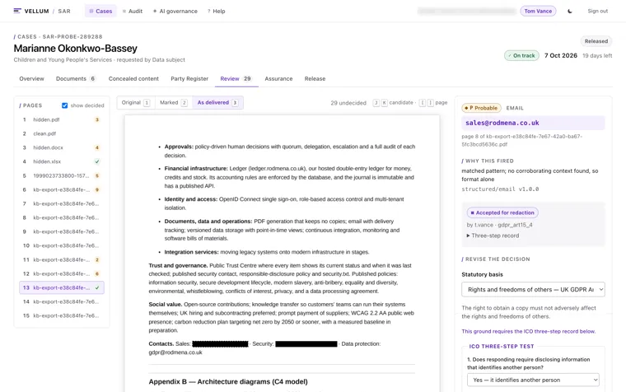This screenshot has width=626, height=392.
Task: Click the SAR breadcrumb in header
Action: (x=64, y=12)
